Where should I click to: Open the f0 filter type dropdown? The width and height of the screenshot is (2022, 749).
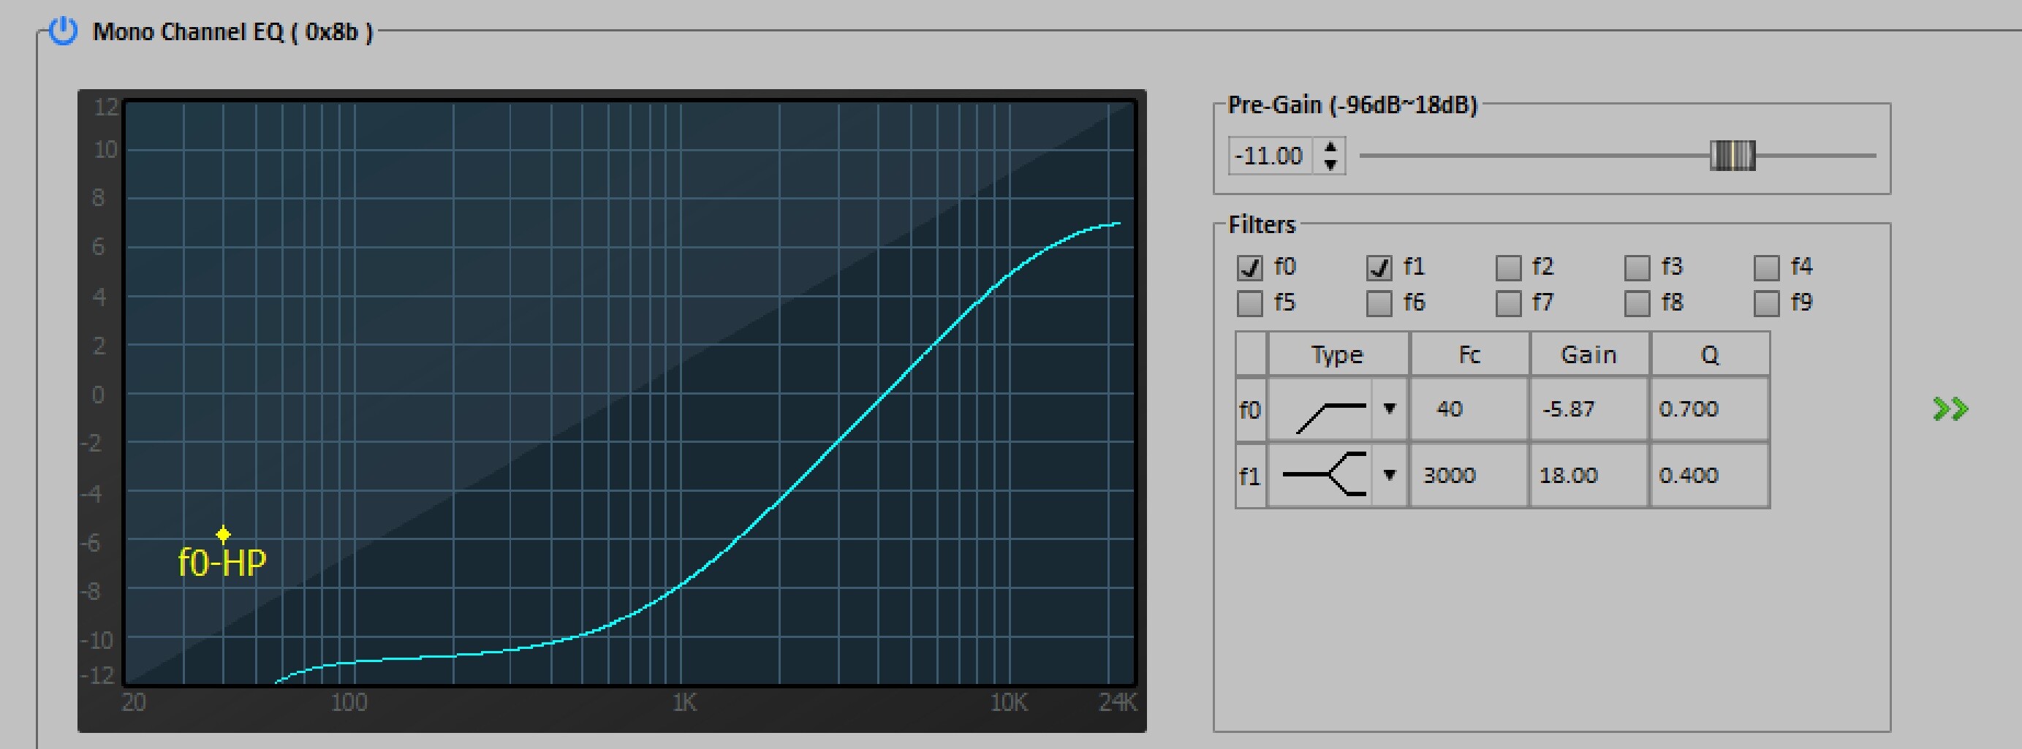[1390, 408]
